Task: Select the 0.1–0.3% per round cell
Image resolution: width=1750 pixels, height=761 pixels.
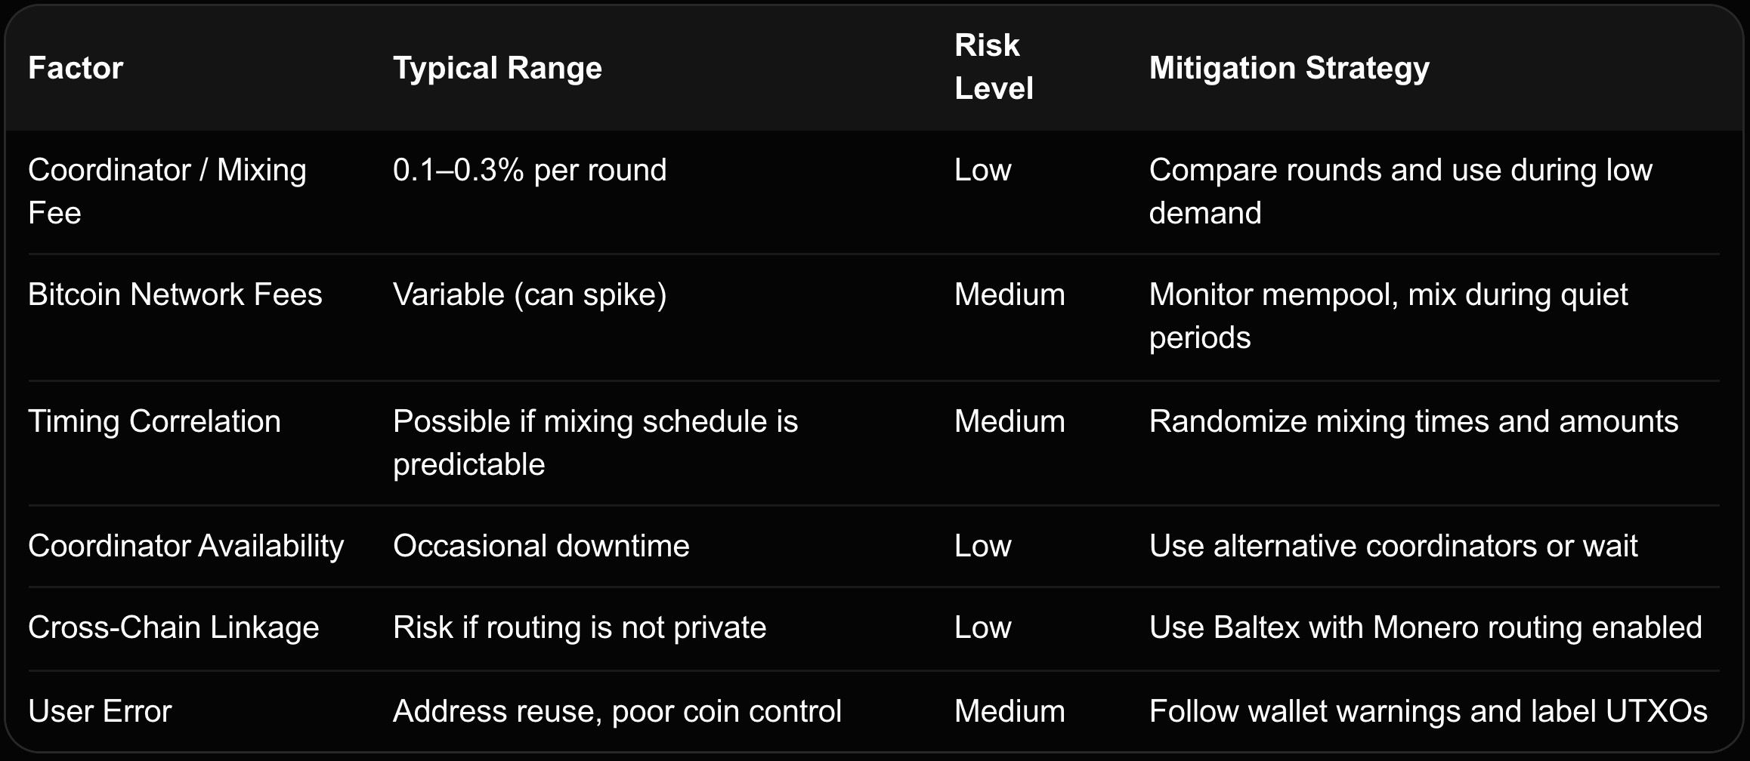Action: (530, 170)
